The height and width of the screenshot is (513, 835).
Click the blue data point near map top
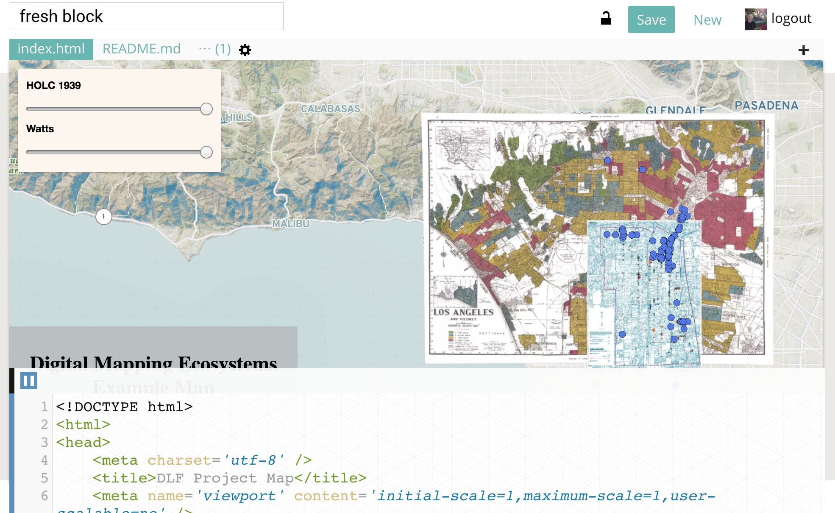pos(608,161)
